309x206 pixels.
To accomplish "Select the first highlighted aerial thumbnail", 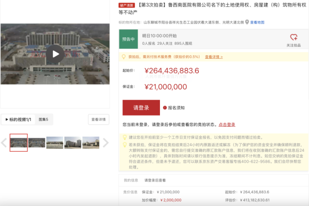I will pyautogui.click(x=19, y=143).
